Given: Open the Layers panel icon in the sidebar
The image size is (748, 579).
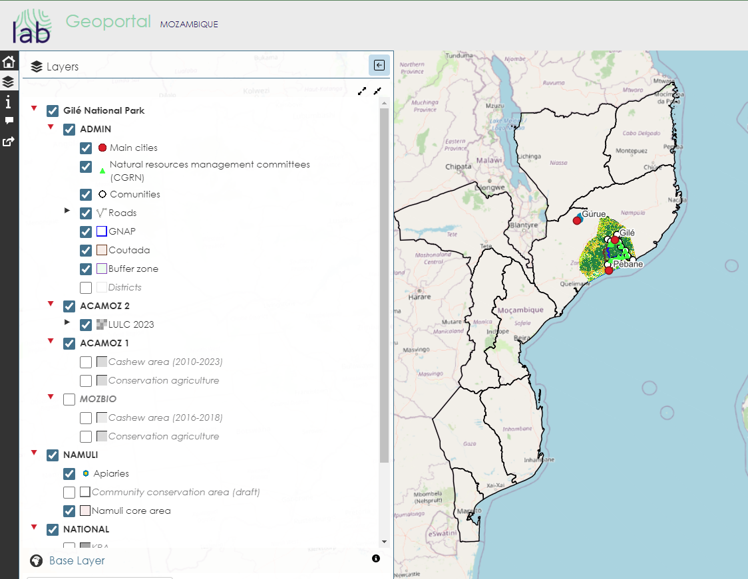Looking at the screenshot, I should click(x=9, y=82).
